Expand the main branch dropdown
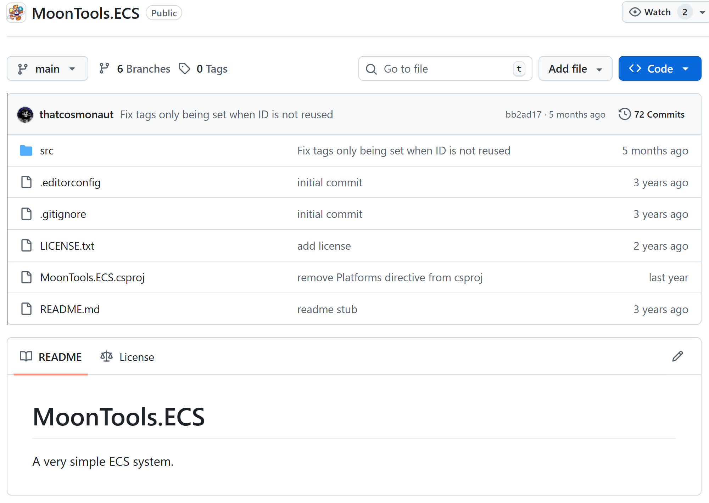 coord(47,69)
